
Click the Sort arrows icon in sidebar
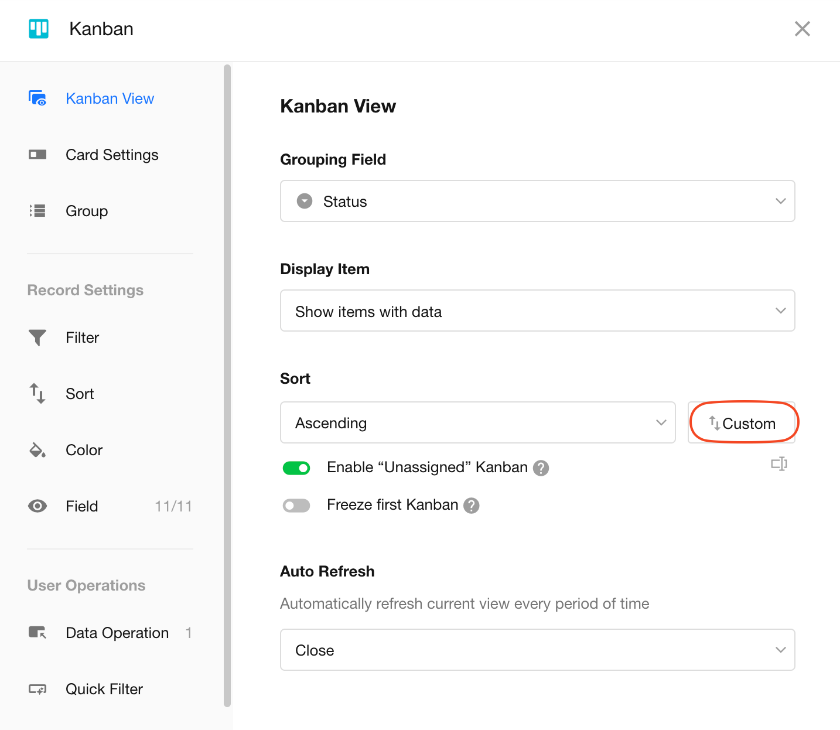click(37, 394)
